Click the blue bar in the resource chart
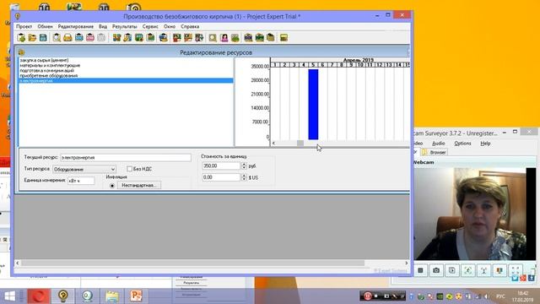The image size is (540, 304). point(313,105)
